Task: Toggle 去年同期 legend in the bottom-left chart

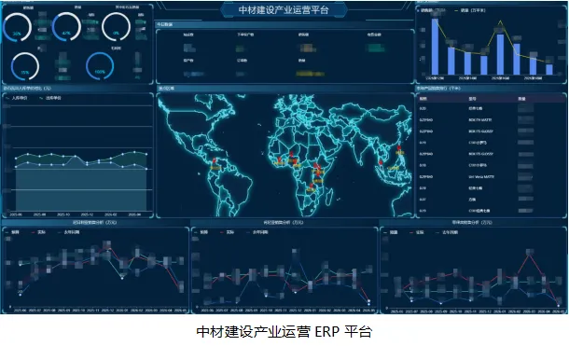Action: point(69,232)
